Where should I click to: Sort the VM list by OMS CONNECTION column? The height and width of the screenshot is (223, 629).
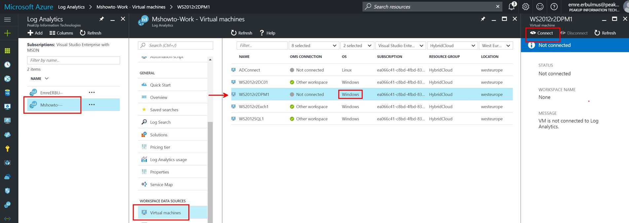[x=306, y=57]
